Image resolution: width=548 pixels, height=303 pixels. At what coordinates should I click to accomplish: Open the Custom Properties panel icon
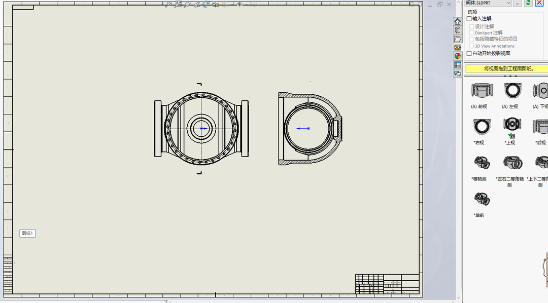coord(457,65)
